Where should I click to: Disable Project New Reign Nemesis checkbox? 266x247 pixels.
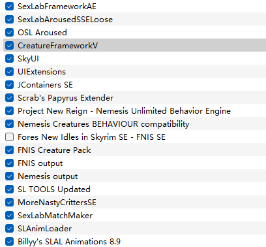click(x=9, y=111)
